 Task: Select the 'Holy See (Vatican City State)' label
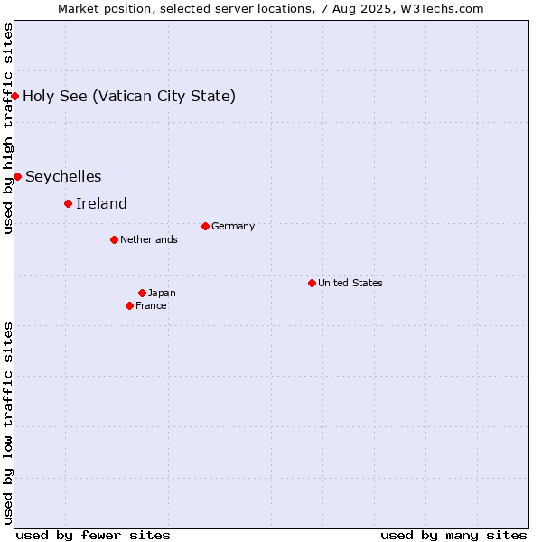[x=129, y=96]
